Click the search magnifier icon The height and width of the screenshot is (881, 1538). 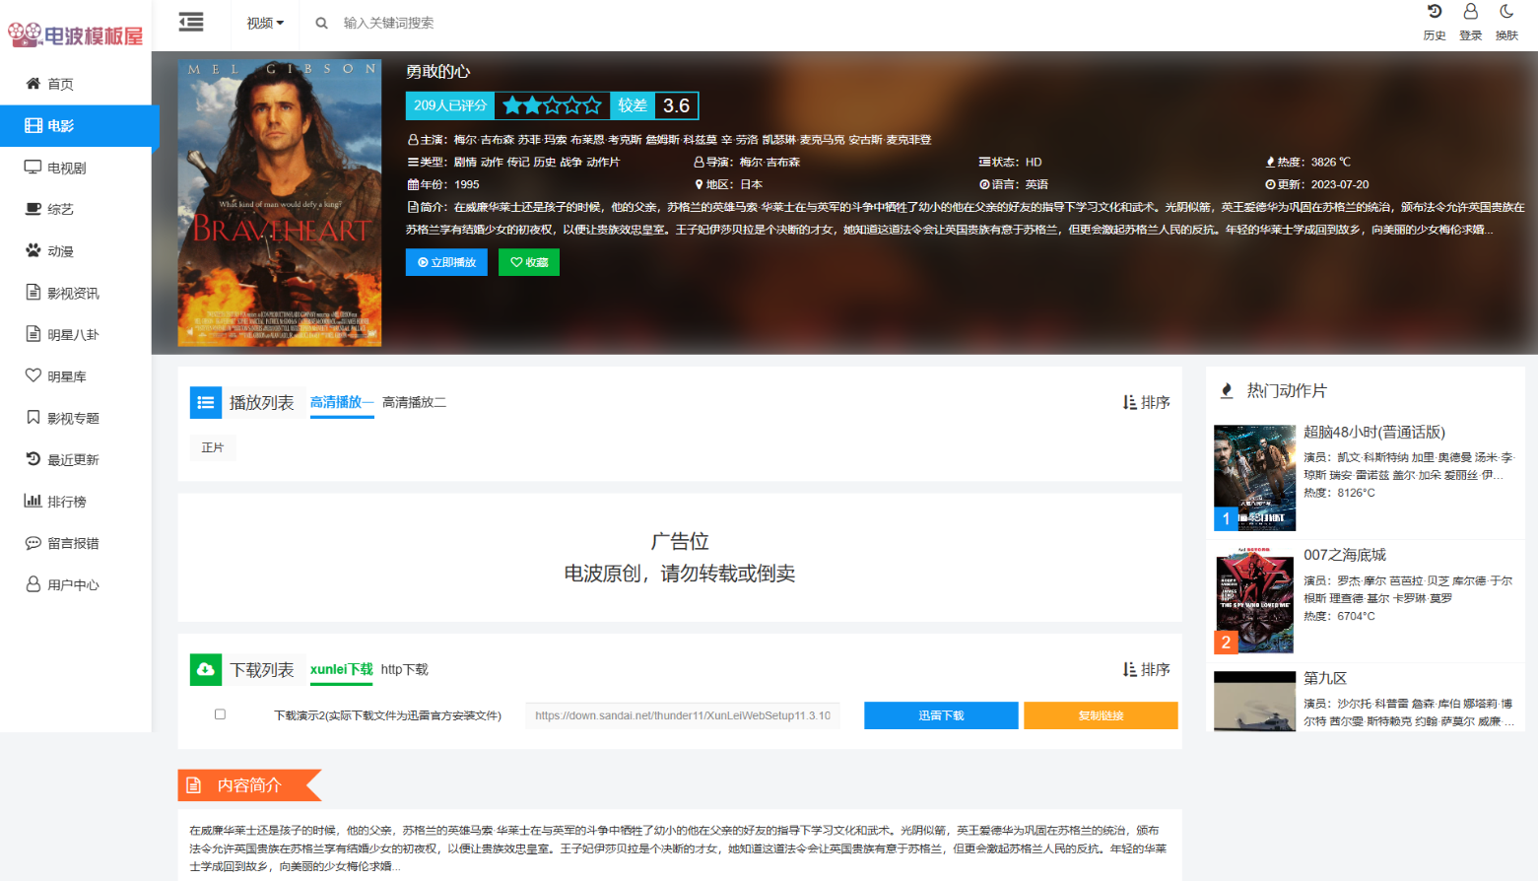tap(321, 23)
